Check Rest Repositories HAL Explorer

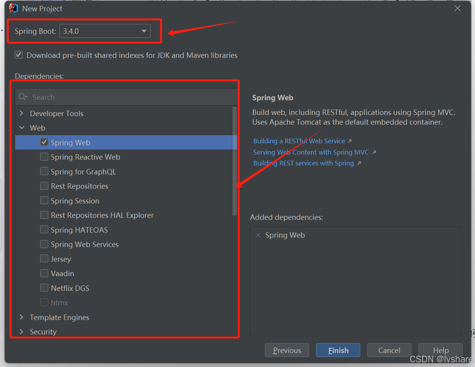[x=44, y=215]
